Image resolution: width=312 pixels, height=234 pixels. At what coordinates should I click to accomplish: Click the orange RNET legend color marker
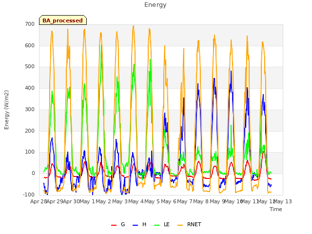click(180, 225)
